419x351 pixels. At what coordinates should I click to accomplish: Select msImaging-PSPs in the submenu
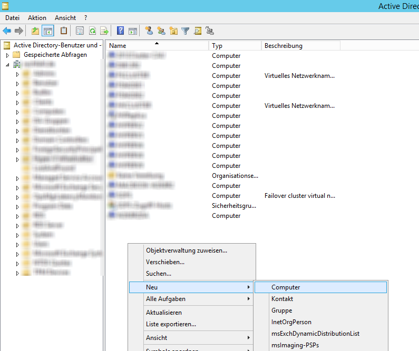(x=295, y=345)
